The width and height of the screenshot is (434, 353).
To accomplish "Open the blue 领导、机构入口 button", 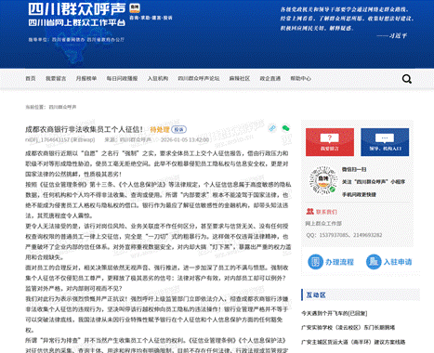I will click(385, 142).
